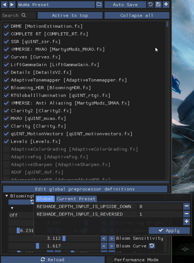
Task: Uncheck COMPLETE RT effect
Action: tap(6, 34)
